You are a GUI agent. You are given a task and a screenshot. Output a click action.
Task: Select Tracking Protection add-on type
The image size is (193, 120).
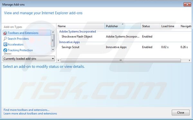(x=20, y=50)
